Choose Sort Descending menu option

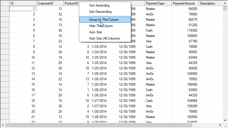click(100, 12)
